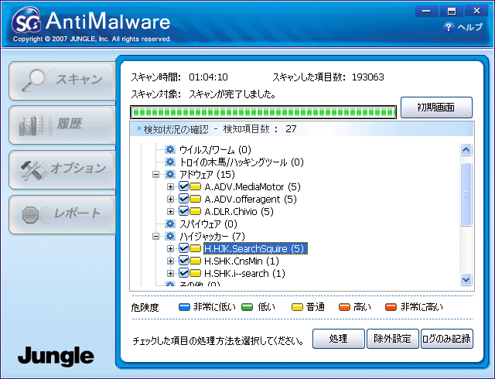Uncheck H.SHK.i--search checkbox
495x379 pixels.
point(184,272)
